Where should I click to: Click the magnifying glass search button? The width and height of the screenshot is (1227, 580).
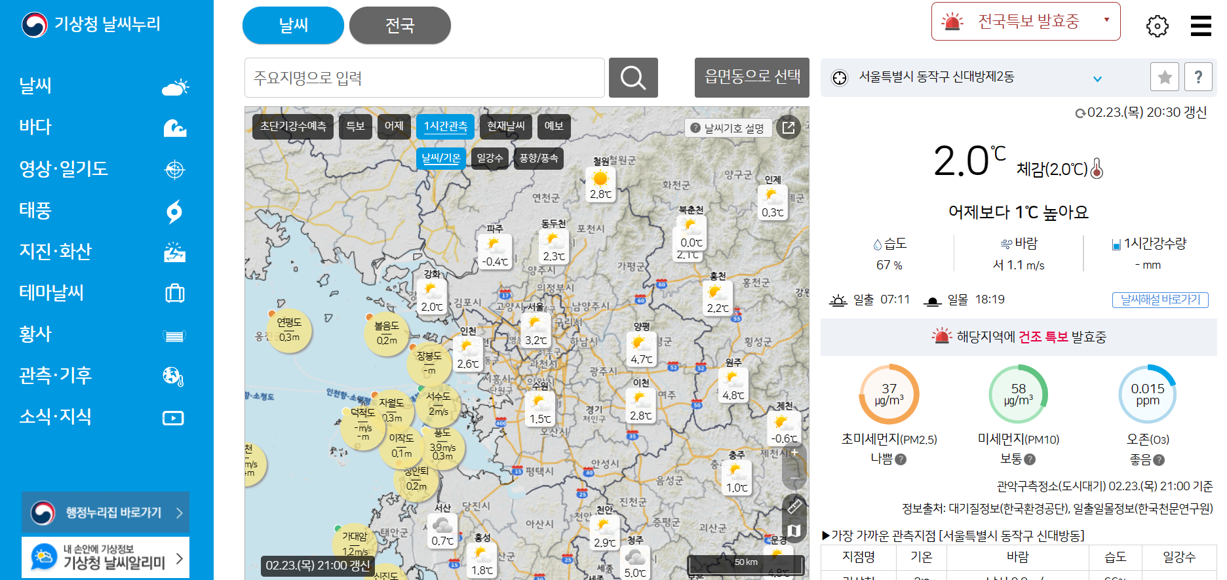(633, 78)
